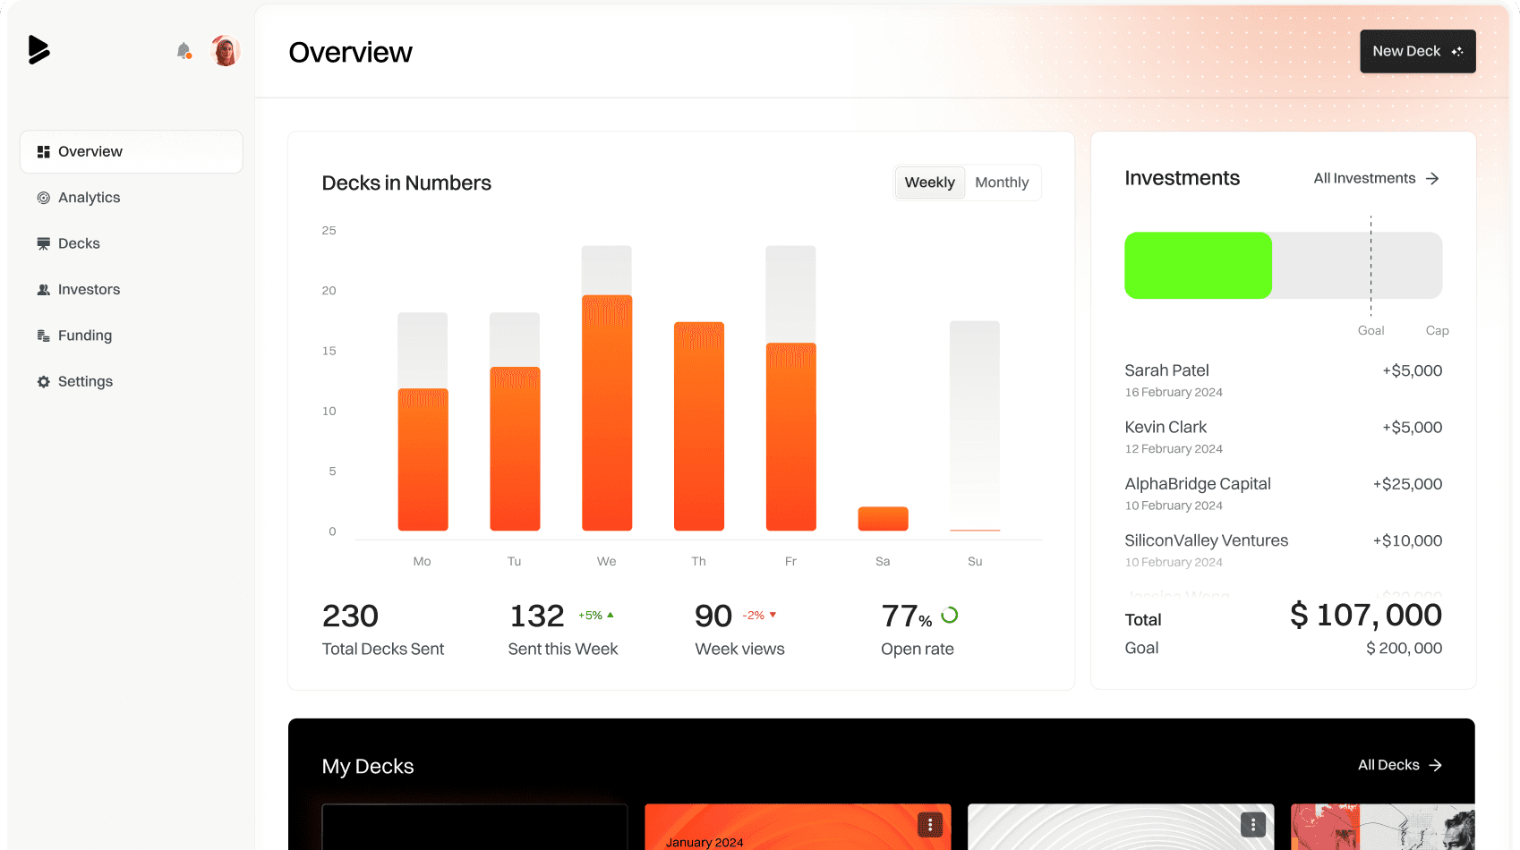
Task: Click the sparkle icon on New Deck
Action: 1457,52
